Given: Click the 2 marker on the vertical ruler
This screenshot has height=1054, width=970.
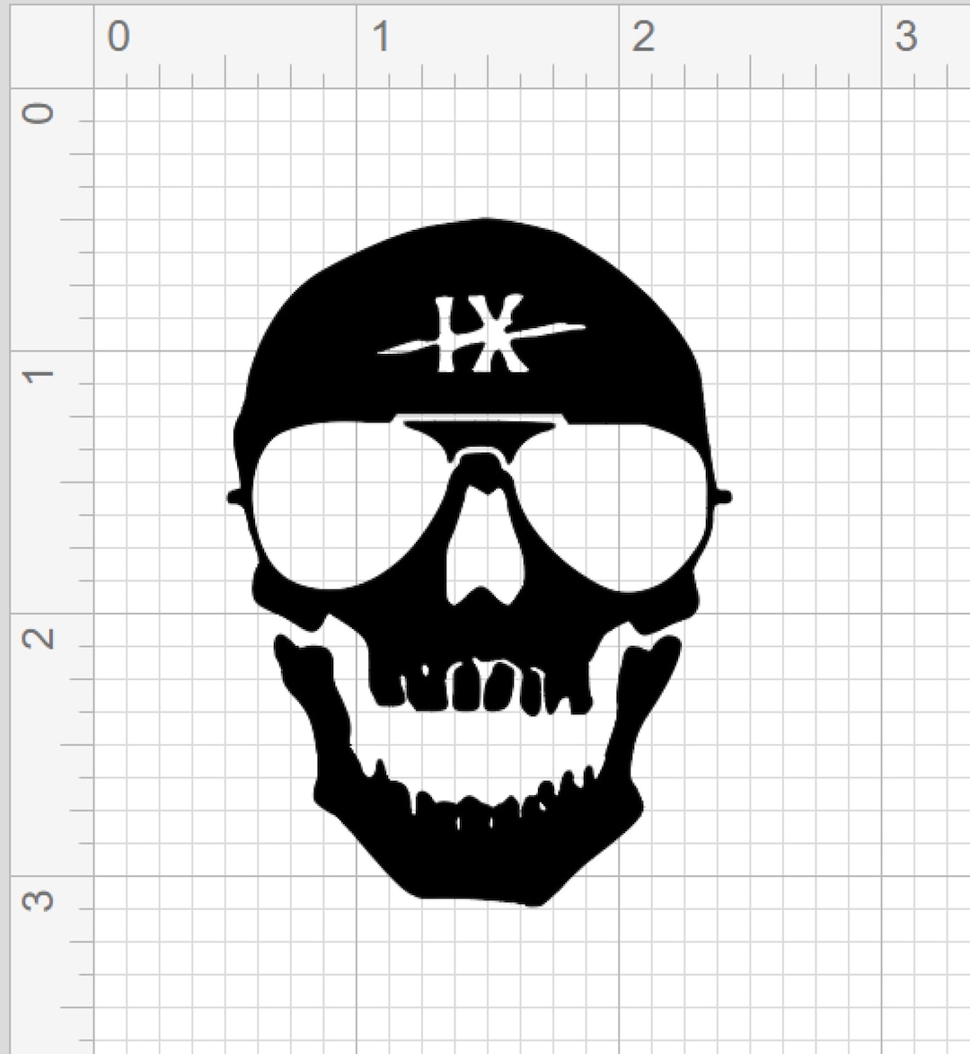Looking at the screenshot, I should pos(36,640).
